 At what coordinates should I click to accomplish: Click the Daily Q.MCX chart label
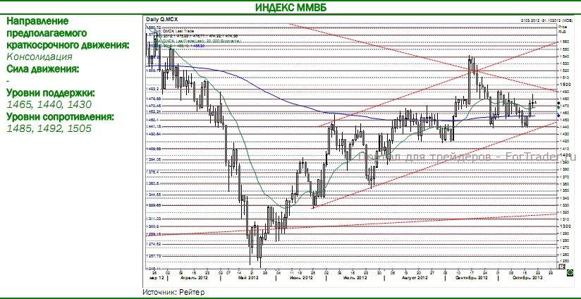click(162, 18)
